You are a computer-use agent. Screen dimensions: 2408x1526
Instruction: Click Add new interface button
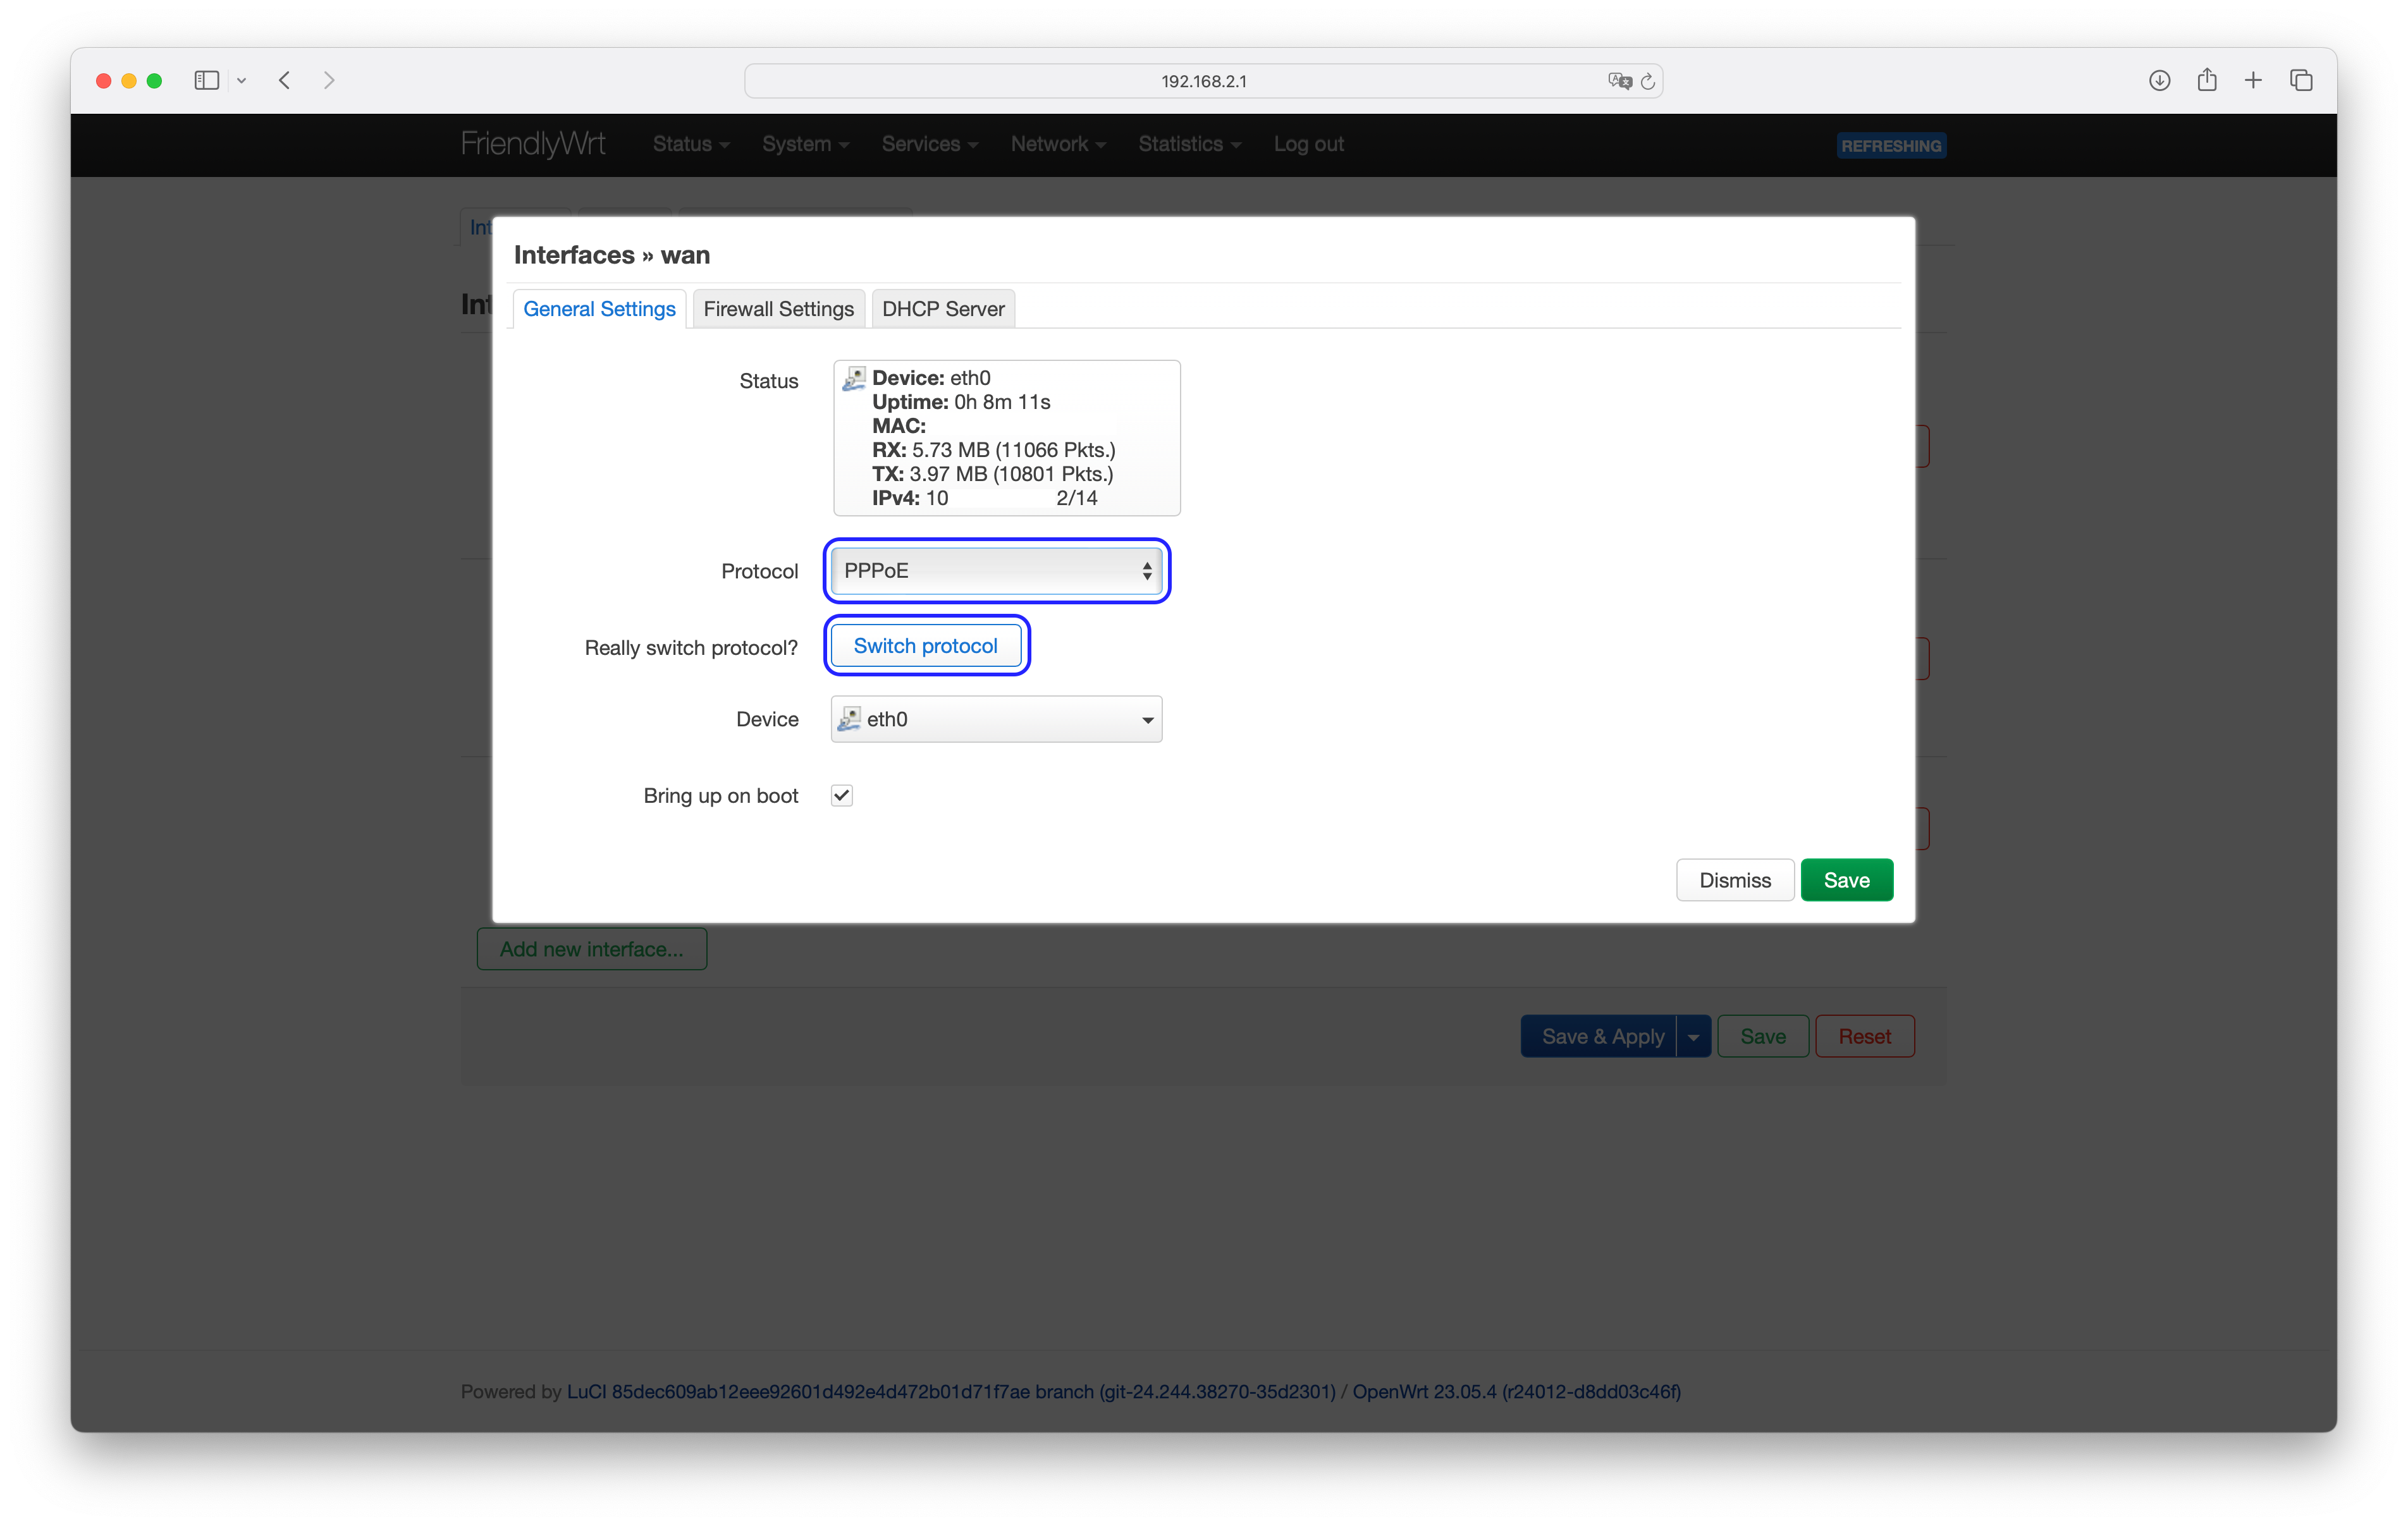592,949
